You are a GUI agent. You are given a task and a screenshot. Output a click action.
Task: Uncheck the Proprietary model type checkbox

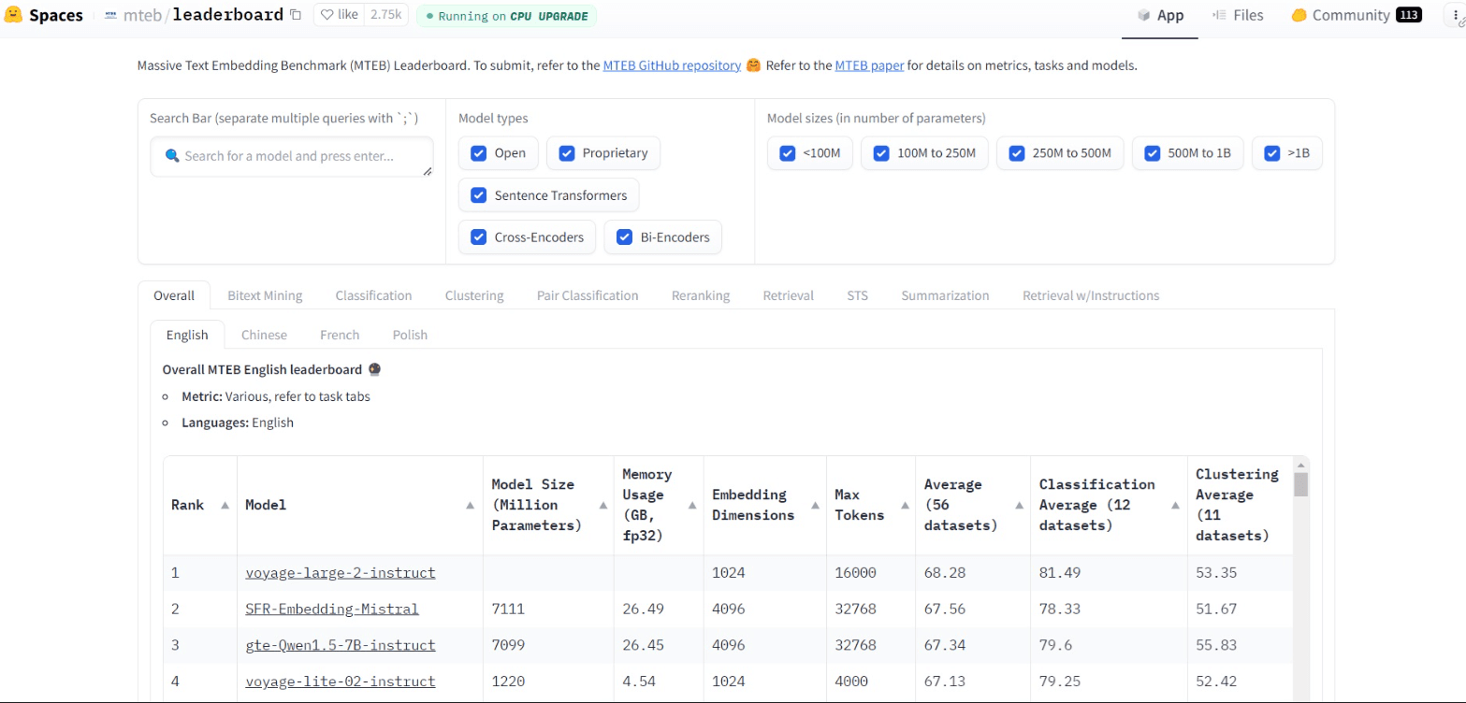[567, 153]
